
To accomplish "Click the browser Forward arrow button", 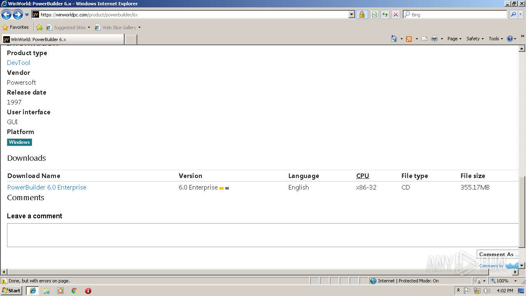I will (x=18, y=15).
